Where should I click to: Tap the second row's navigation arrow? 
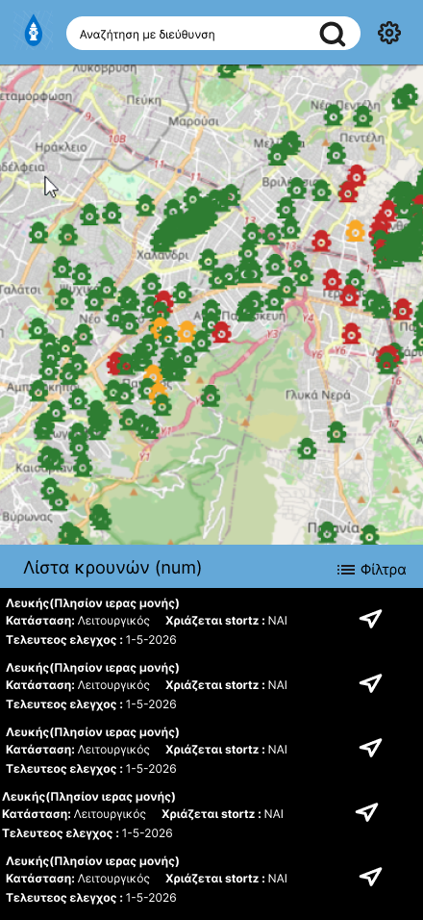[x=370, y=683]
